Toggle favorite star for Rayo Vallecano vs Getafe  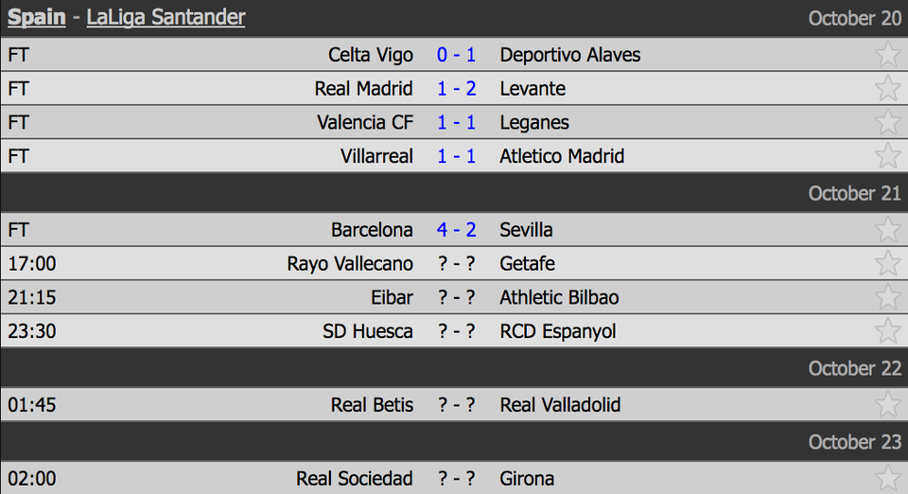coord(887,263)
